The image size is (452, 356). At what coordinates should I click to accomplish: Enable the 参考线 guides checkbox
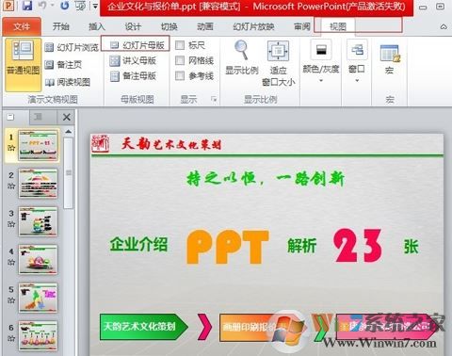[x=180, y=75]
